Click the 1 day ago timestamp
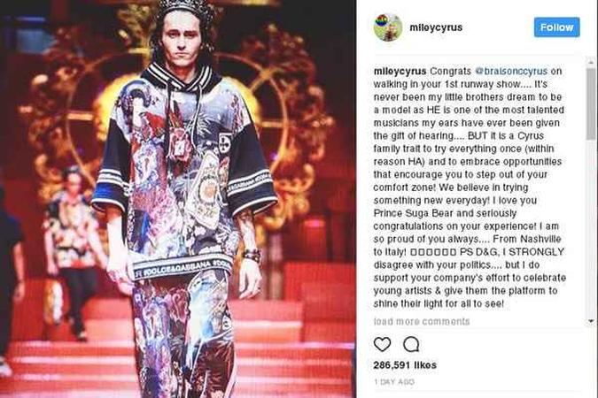 click(x=394, y=381)
